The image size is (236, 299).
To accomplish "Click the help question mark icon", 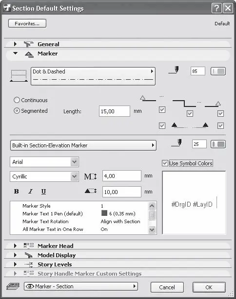I will (216, 8).
